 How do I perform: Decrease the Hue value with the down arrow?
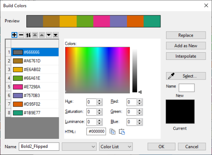(x=99, y=104)
